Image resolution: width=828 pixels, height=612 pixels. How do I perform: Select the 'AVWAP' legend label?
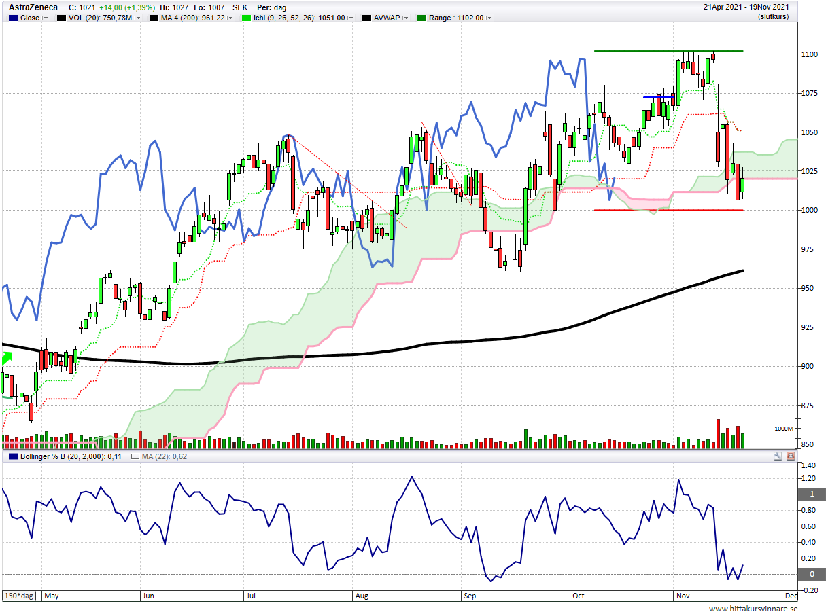(x=388, y=18)
